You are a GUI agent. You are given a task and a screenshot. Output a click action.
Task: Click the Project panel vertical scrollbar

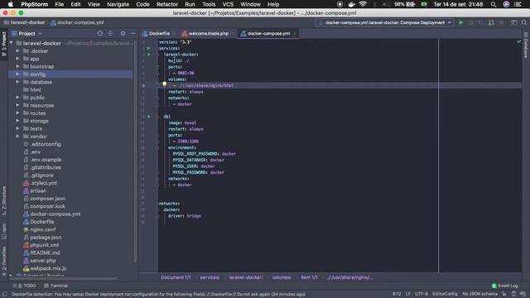coord(136,152)
